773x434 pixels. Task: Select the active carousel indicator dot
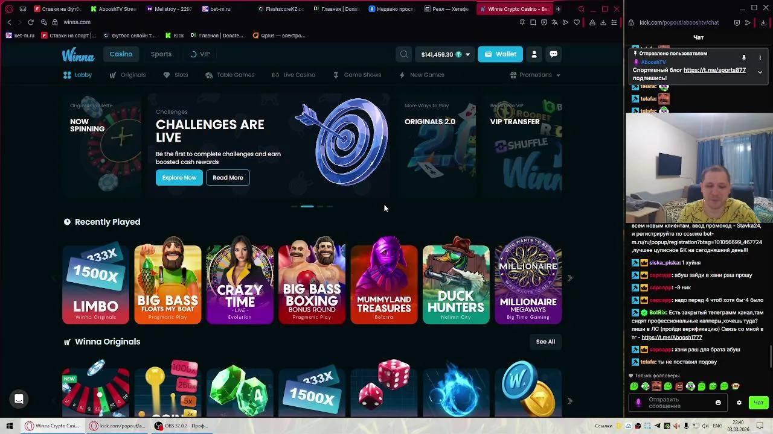coord(307,207)
